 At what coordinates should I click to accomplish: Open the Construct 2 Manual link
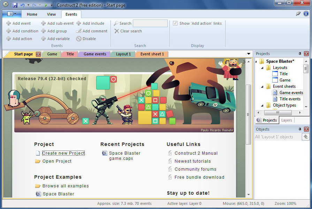click(x=196, y=153)
